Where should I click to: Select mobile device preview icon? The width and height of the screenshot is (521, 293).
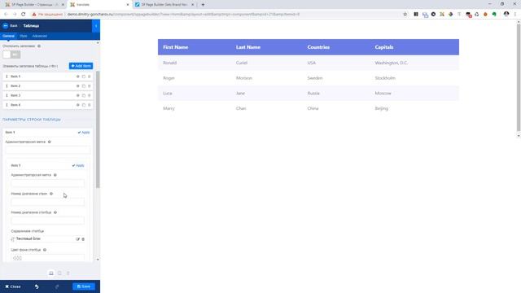pos(68,273)
